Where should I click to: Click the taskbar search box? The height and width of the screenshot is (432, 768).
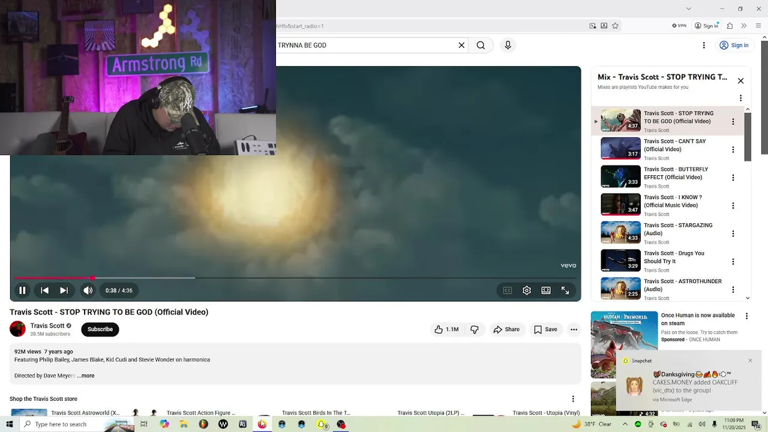tap(76, 424)
